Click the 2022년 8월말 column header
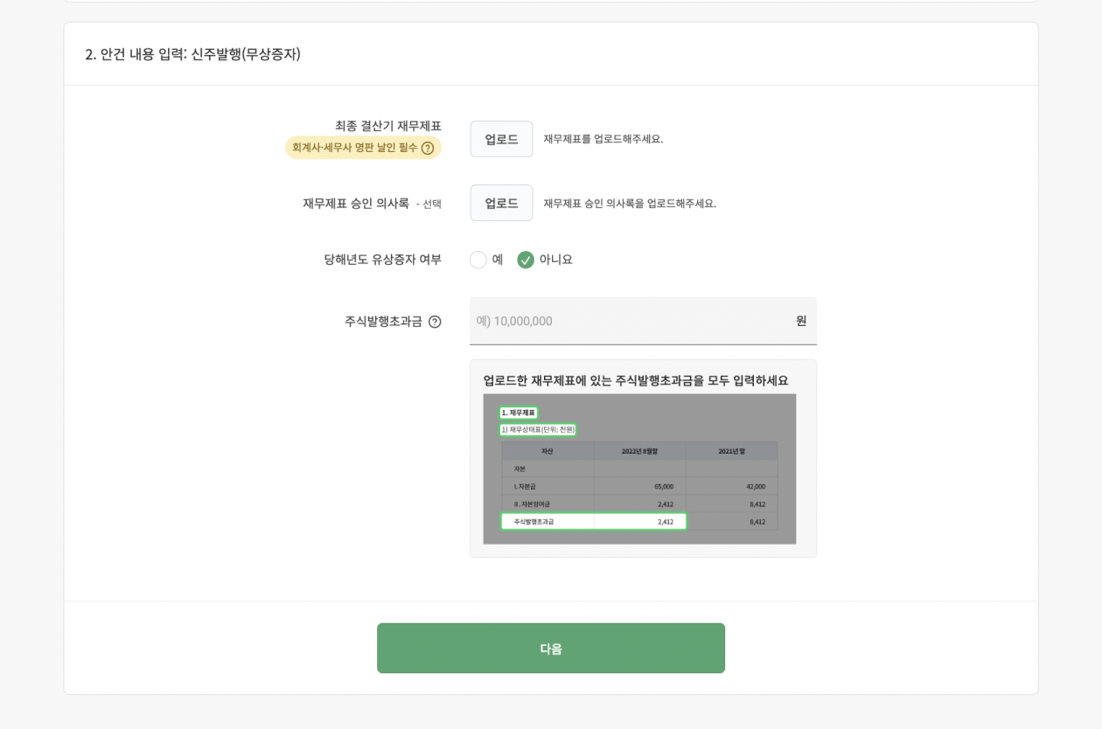This screenshot has height=729, width=1102. (641, 450)
